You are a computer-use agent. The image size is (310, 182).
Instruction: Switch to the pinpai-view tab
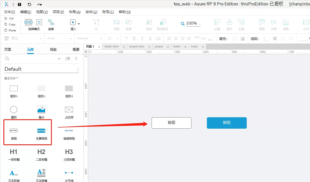[137, 46]
